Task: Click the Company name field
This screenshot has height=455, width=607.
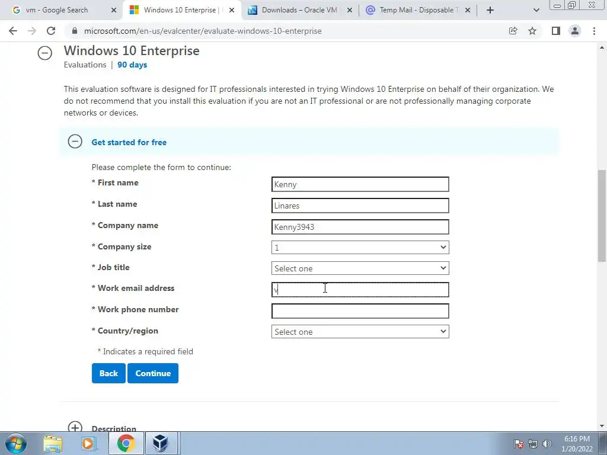Action: pos(360,227)
